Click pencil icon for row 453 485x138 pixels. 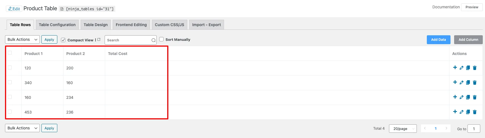click(x=461, y=112)
